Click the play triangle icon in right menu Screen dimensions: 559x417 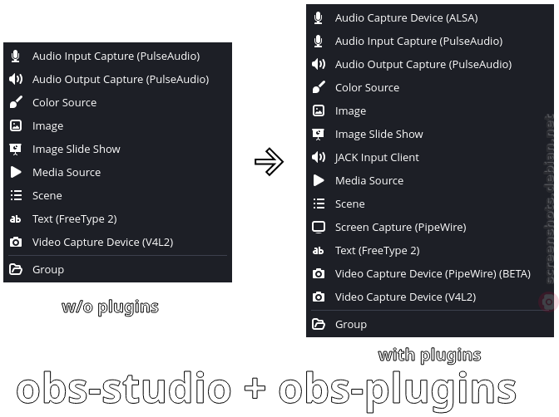click(319, 180)
